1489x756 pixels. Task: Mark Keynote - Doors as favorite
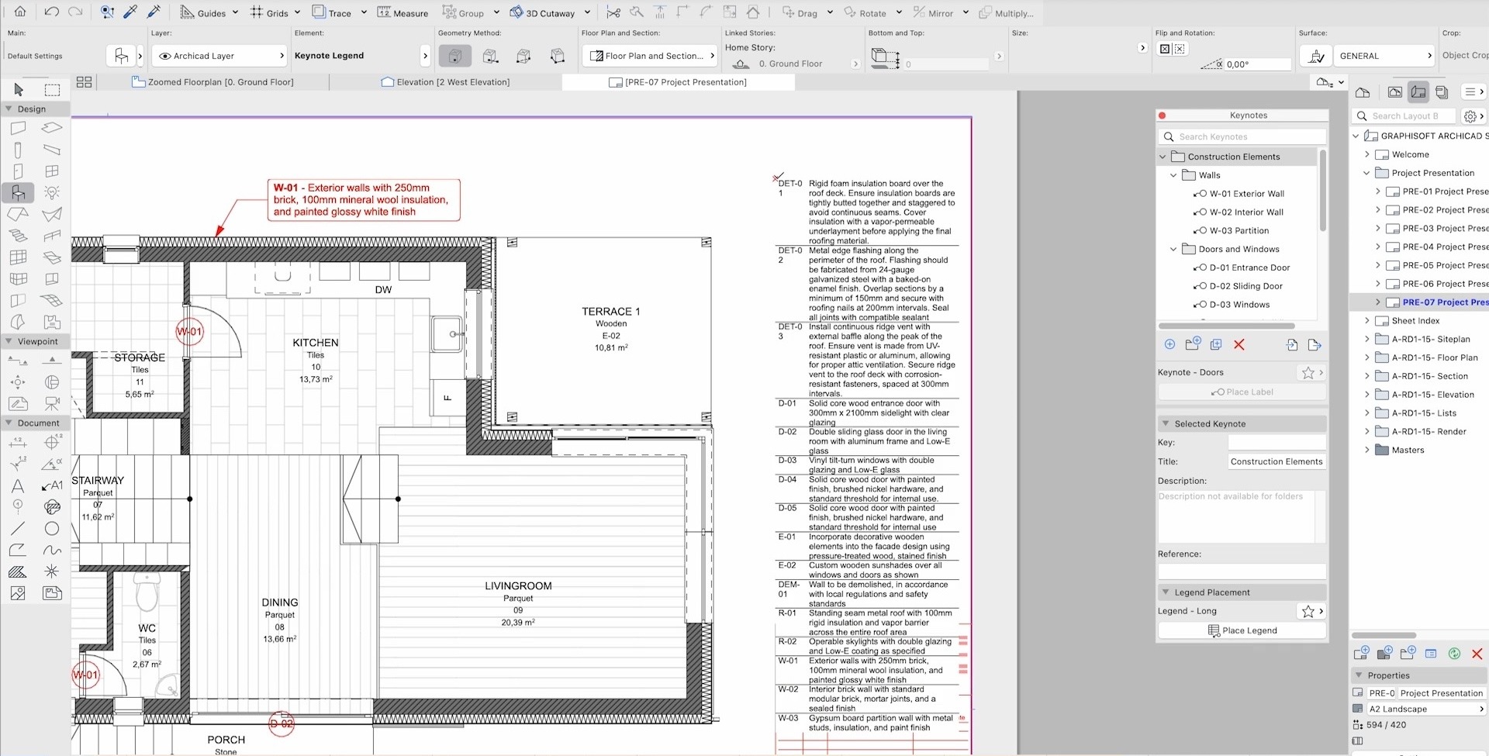[1307, 372]
